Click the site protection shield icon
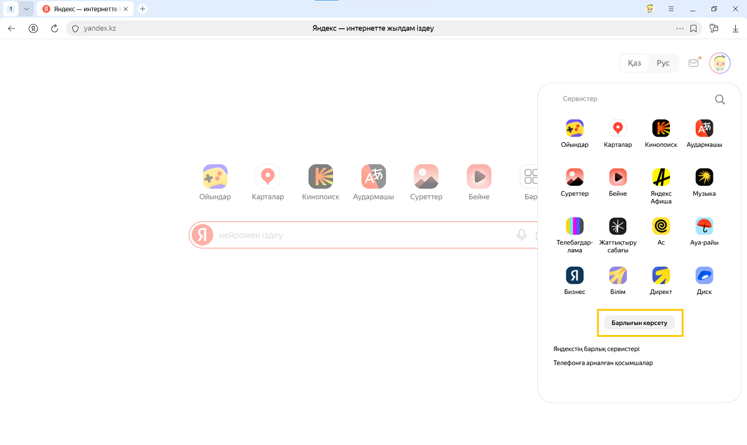This screenshot has height=445, width=747. click(75, 28)
